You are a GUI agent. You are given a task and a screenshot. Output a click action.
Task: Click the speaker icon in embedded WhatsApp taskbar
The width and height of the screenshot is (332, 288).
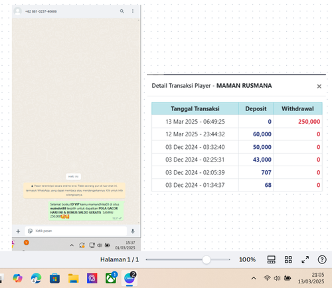pos(100,245)
